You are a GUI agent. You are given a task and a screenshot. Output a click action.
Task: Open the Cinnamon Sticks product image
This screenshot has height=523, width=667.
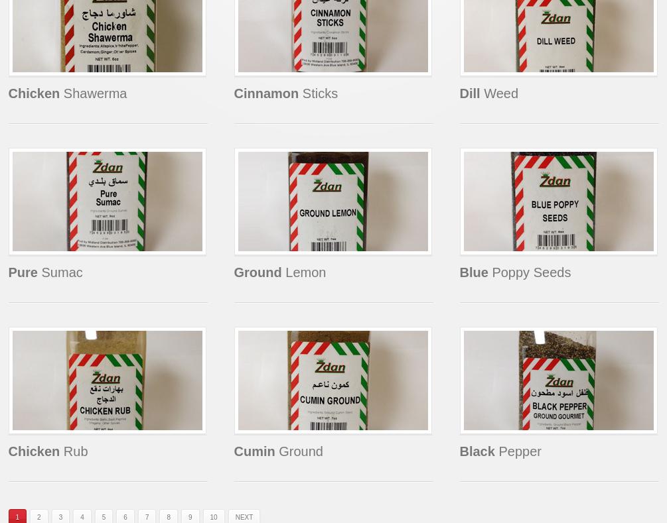pos(333,36)
